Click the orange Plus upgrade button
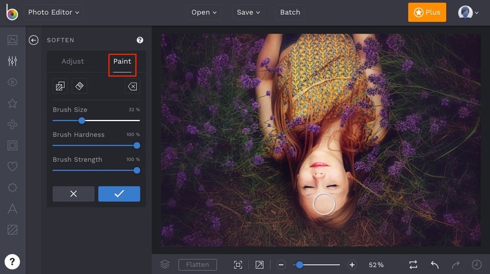Viewport: 490px width, 274px height. (427, 12)
